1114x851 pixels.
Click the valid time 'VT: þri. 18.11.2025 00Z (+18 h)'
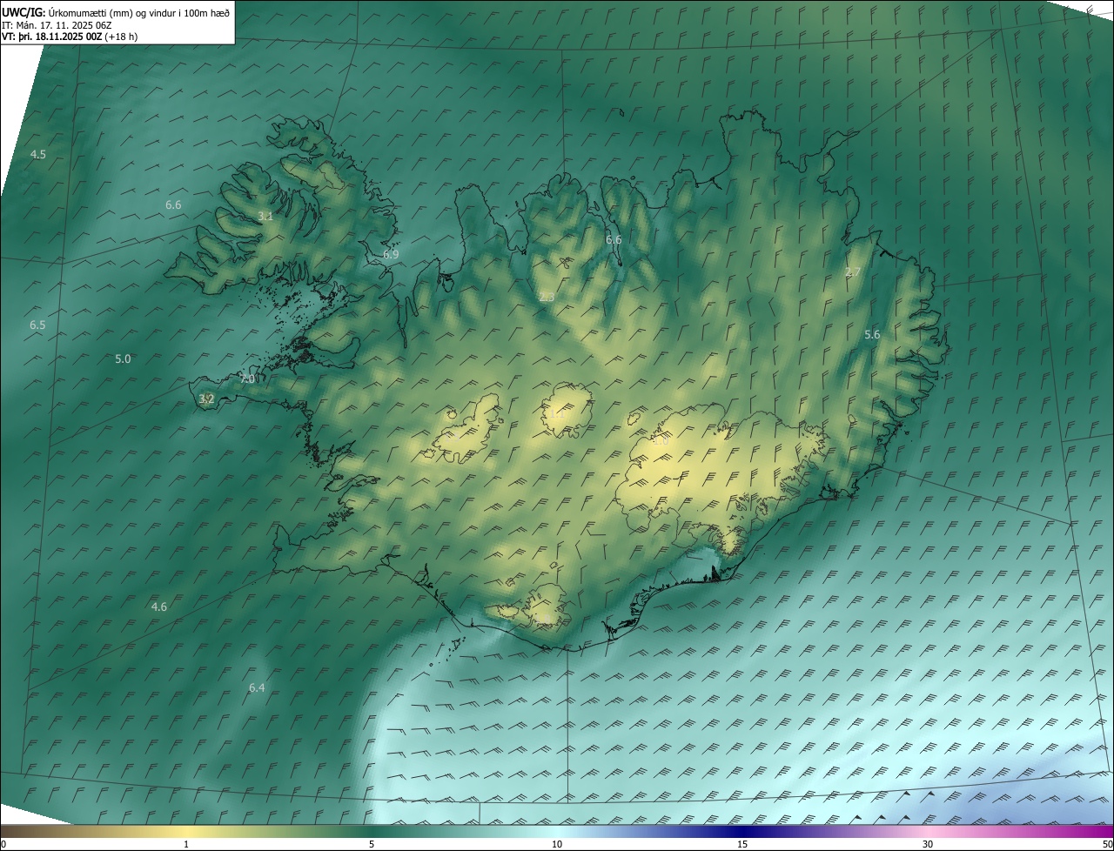(x=70, y=37)
